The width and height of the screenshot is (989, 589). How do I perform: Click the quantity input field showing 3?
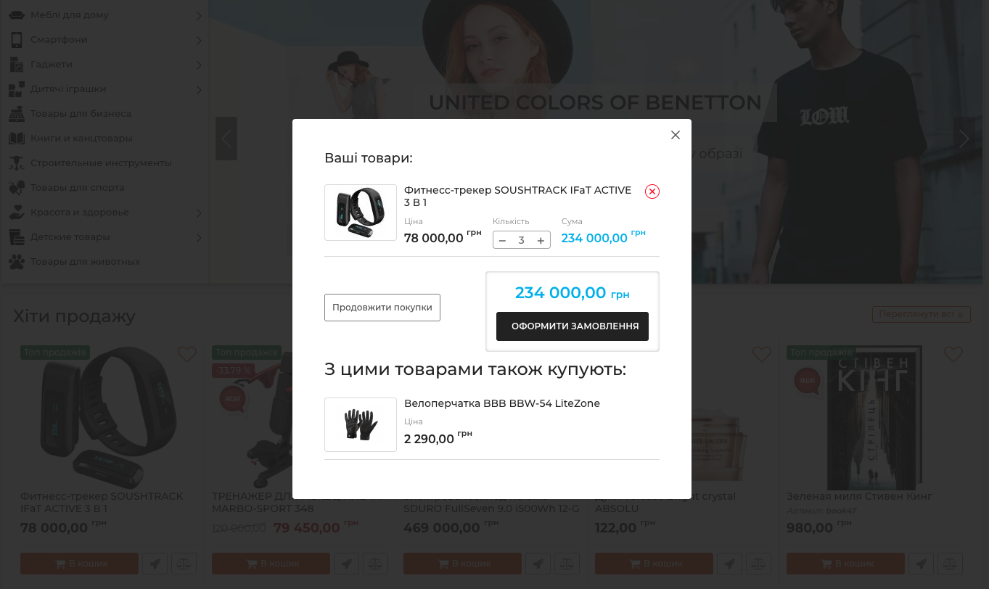[x=521, y=240]
